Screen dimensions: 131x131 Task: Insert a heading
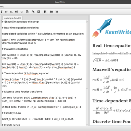click(45, 12)
